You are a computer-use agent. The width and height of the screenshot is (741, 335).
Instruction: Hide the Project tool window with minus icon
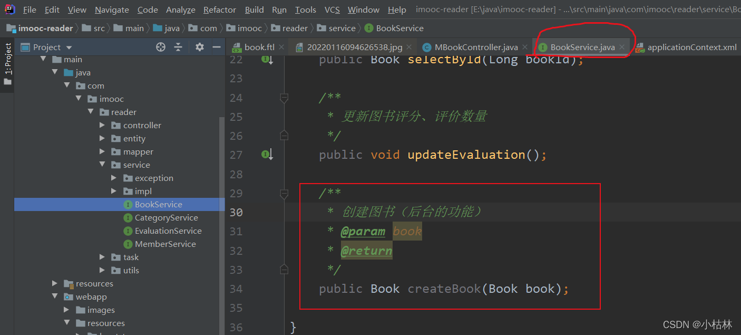pos(217,46)
